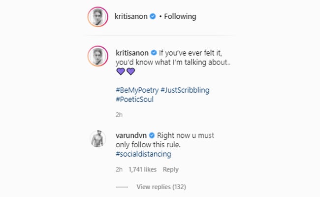This screenshot has width=320, height=197.
Task: Click the verified badge next to varundvn
Action: tap(152, 135)
